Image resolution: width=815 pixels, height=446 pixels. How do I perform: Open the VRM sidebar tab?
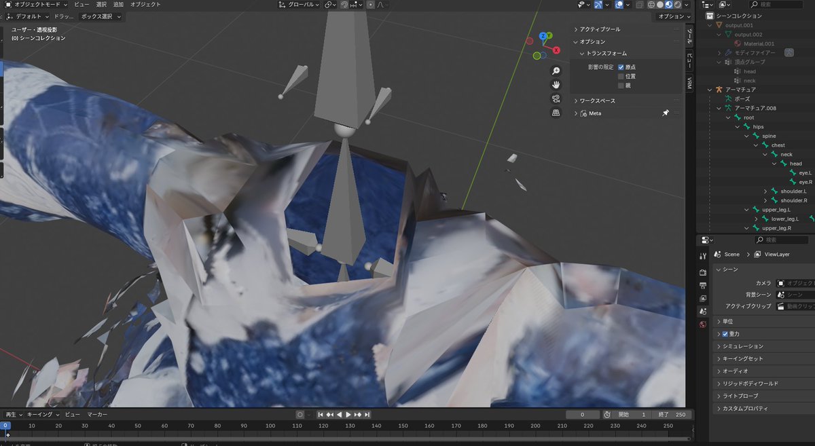pyautogui.click(x=689, y=83)
